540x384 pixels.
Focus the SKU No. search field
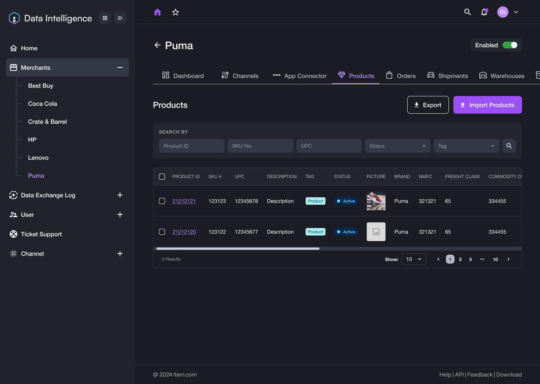pos(260,146)
